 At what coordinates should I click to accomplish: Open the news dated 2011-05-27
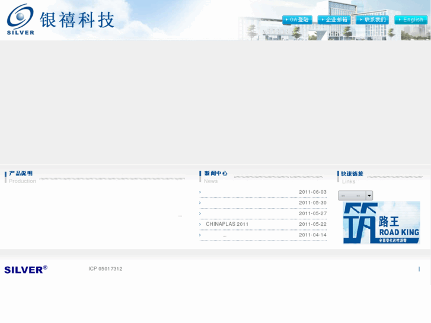[x=312, y=213]
